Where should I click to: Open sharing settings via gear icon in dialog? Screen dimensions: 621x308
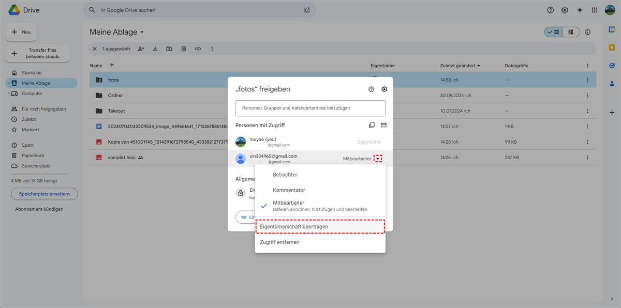(x=384, y=89)
